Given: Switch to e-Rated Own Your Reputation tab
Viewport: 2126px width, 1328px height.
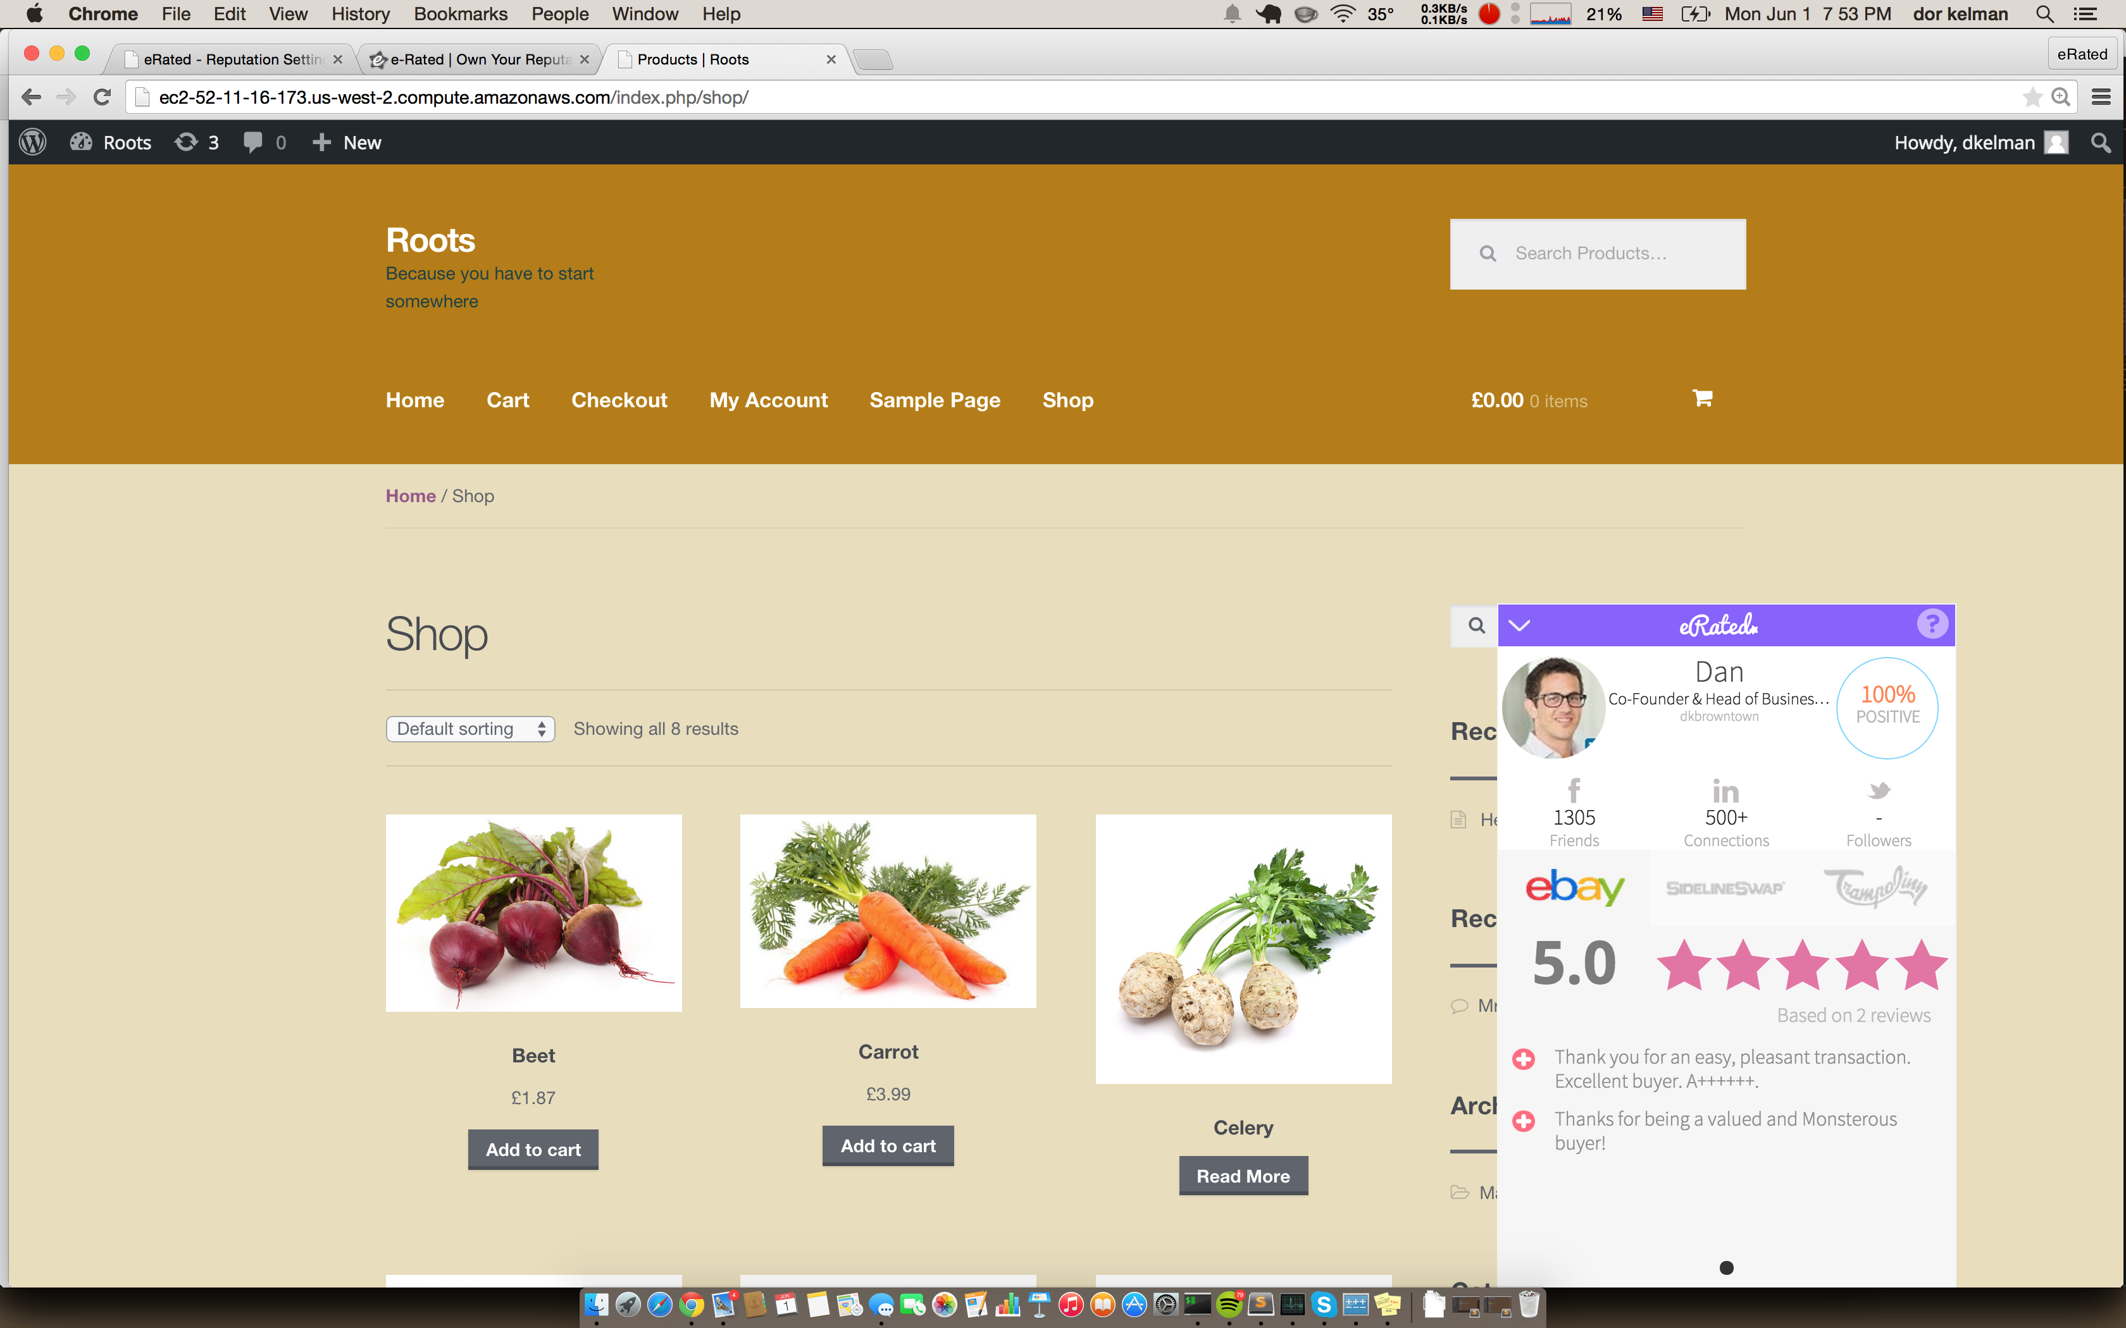Looking at the screenshot, I should 480,59.
